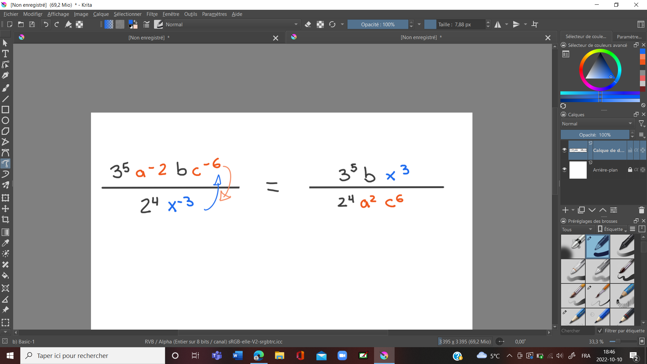This screenshot has height=364, width=647.
Task: Open the brush blending mode Normal dropdown
Action: point(232,24)
